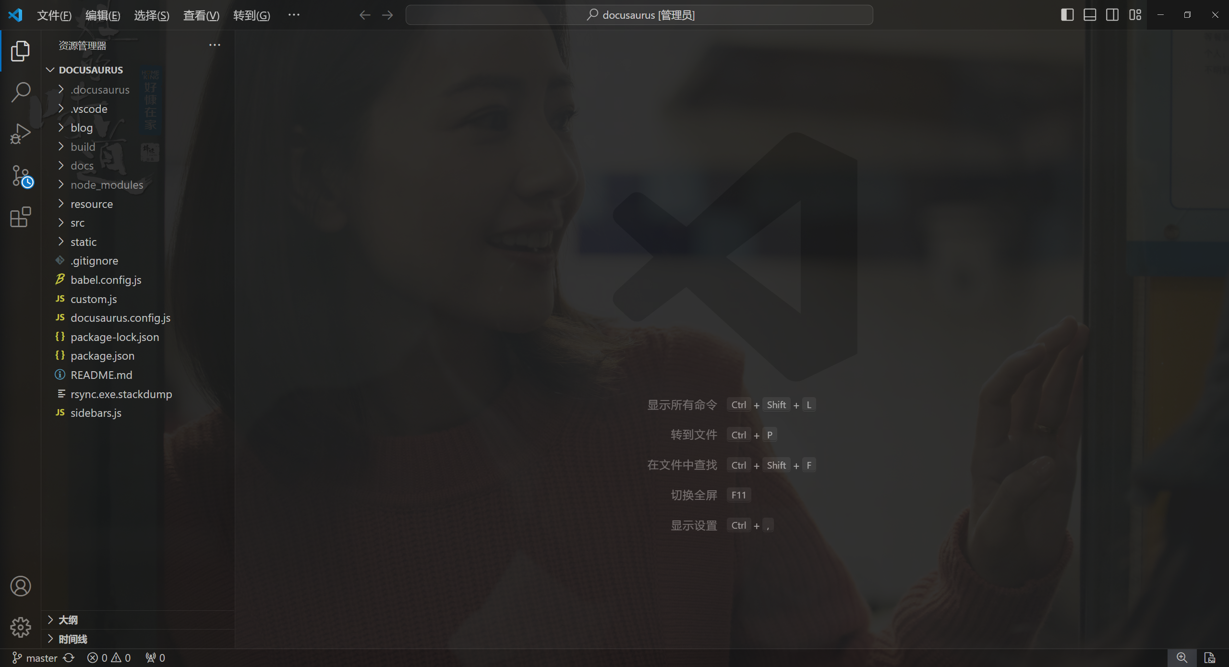The image size is (1229, 667).
Task: Expand the static folder
Action: tap(138, 242)
